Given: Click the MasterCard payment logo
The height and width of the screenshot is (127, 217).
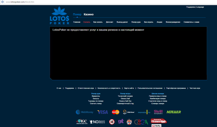Looking at the screenshot, I should pos(116,112).
